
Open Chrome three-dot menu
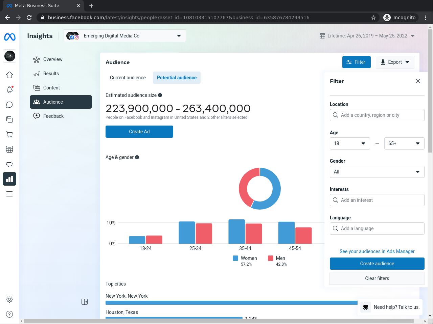[426, 18]
